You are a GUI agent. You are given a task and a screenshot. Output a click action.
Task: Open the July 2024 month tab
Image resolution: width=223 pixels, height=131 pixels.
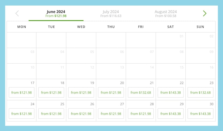[x=111, y=14]
